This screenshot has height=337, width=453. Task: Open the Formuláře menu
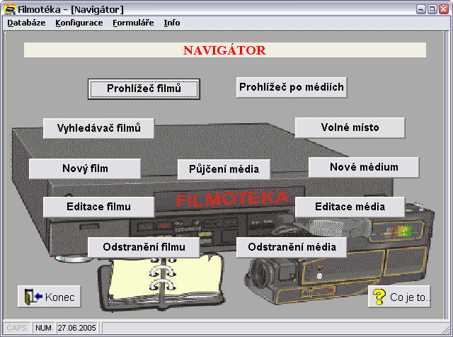[133, 23]
